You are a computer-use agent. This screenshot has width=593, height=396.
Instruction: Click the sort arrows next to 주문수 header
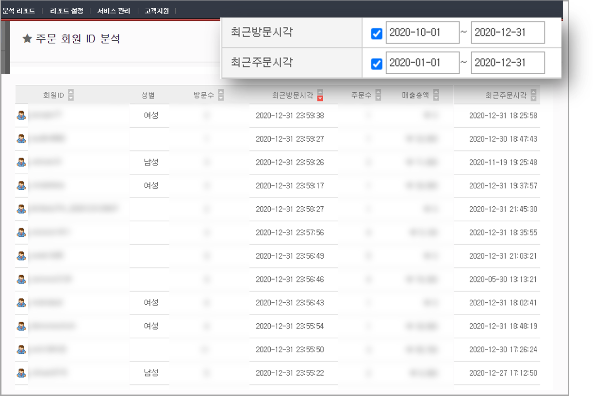pyautogui.click(x=379, y=95)
